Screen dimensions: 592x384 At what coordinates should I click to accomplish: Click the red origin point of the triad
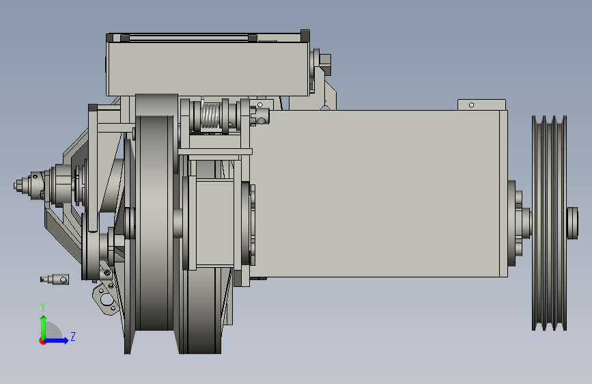point(42,341)
